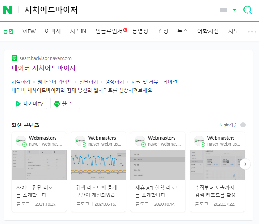Screen dimensions: 259x224
Task: Click the date 2021.10.27.
Action: tap(46, 204)
